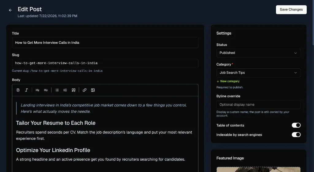Click the Byline override display name field
The image size is (314, 172).
[x=258, y=105]
